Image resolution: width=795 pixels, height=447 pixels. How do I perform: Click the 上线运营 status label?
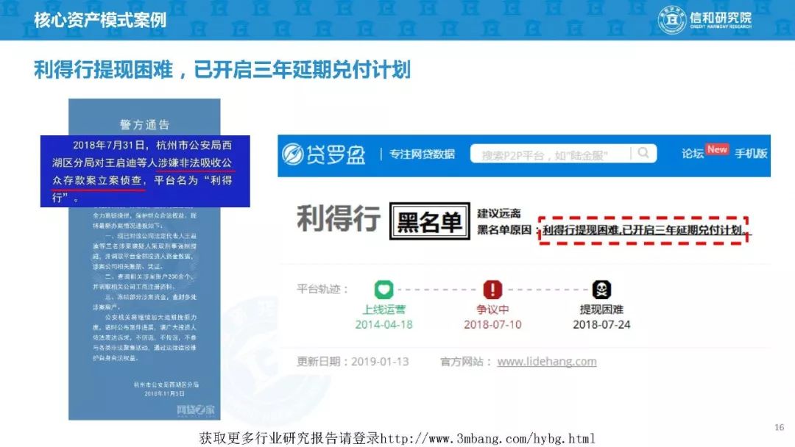click(x=384, y=310)
